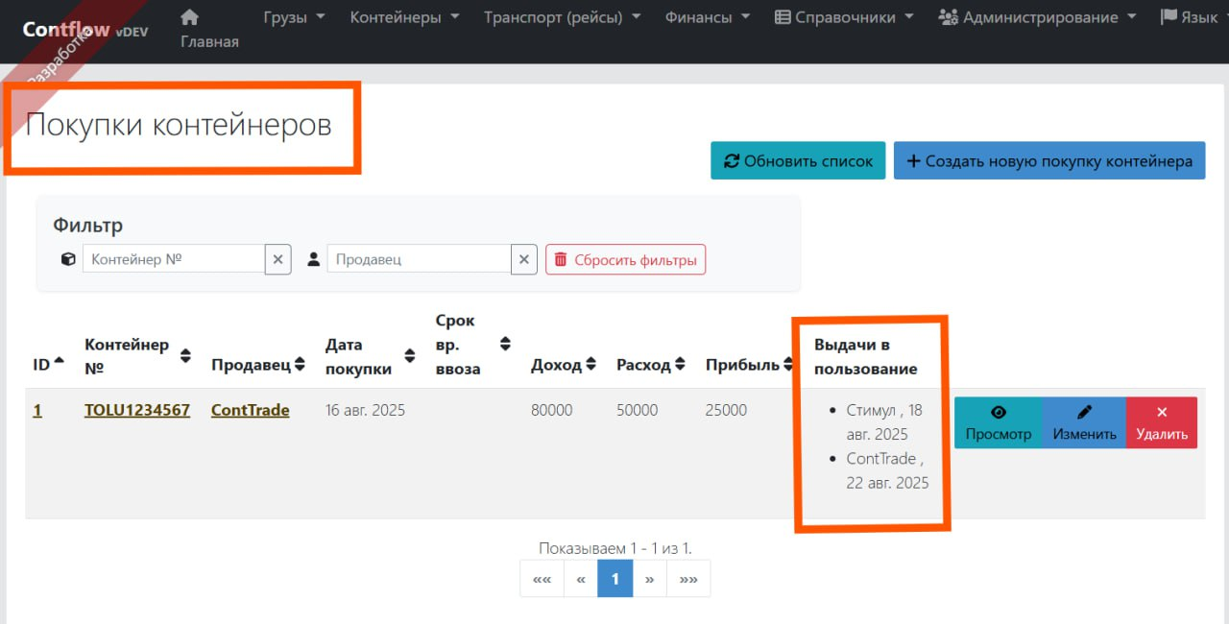Sort by Дата покупки using its arrows
Screen dimensions: 1229x624
coord(410,356)
